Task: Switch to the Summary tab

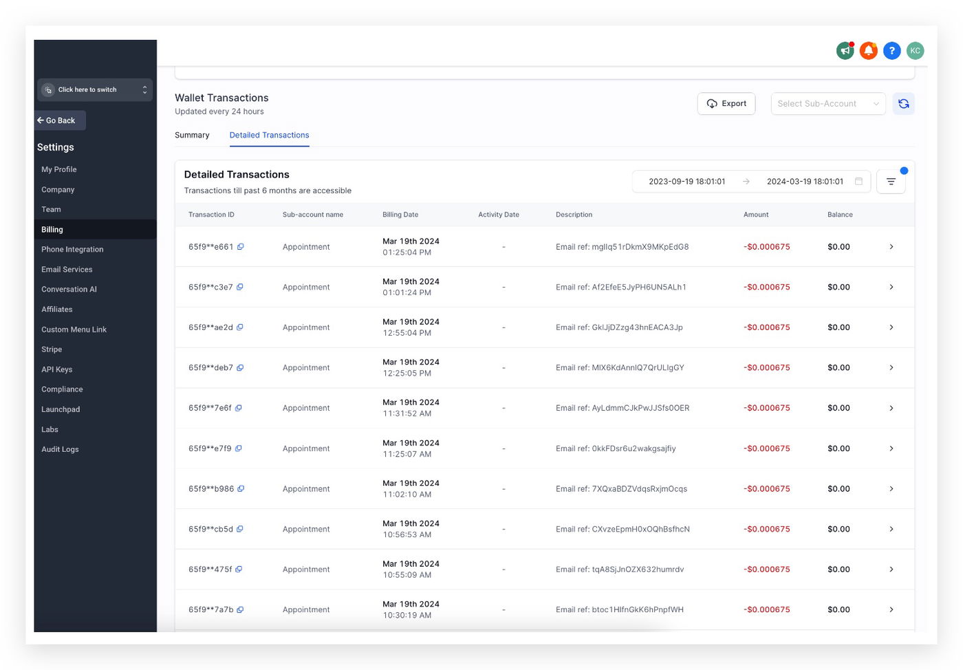Action: (192, 136)
